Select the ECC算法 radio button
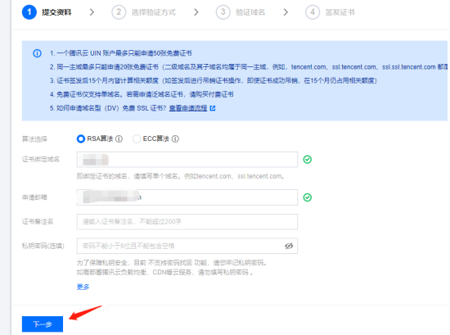The height and width of the screenshot is (335, 450). tap(137, 138)
